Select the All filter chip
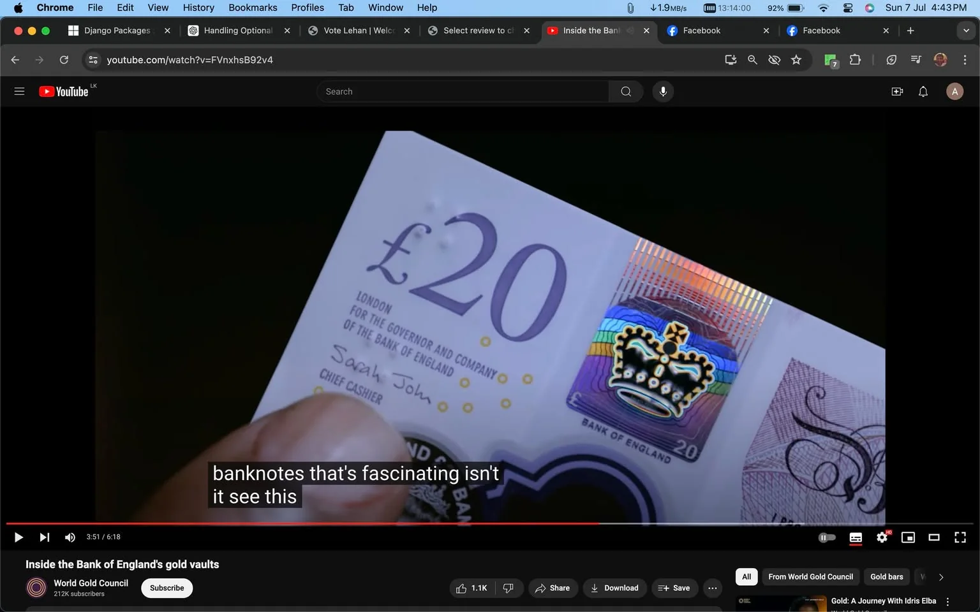980x612 pixels. pos(746,577)
